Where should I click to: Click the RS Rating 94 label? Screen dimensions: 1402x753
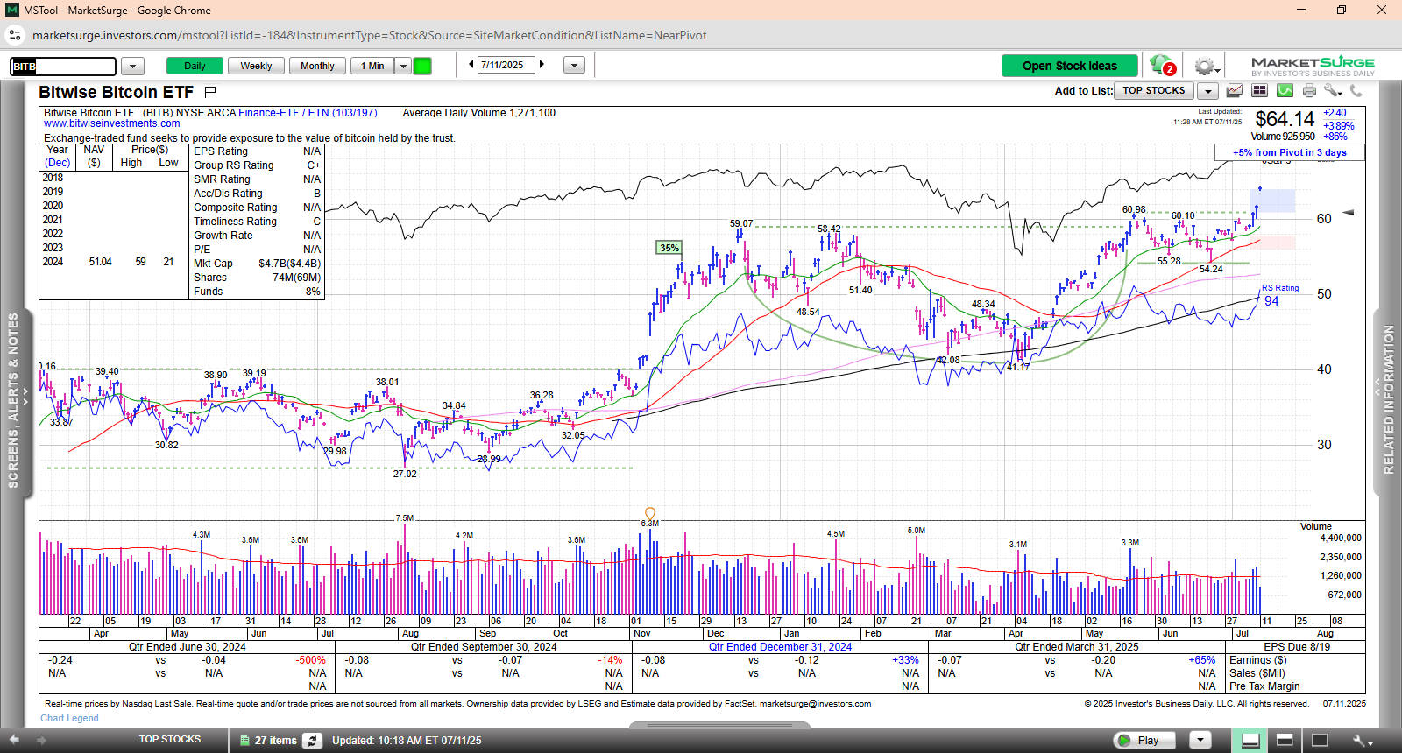1280,295
